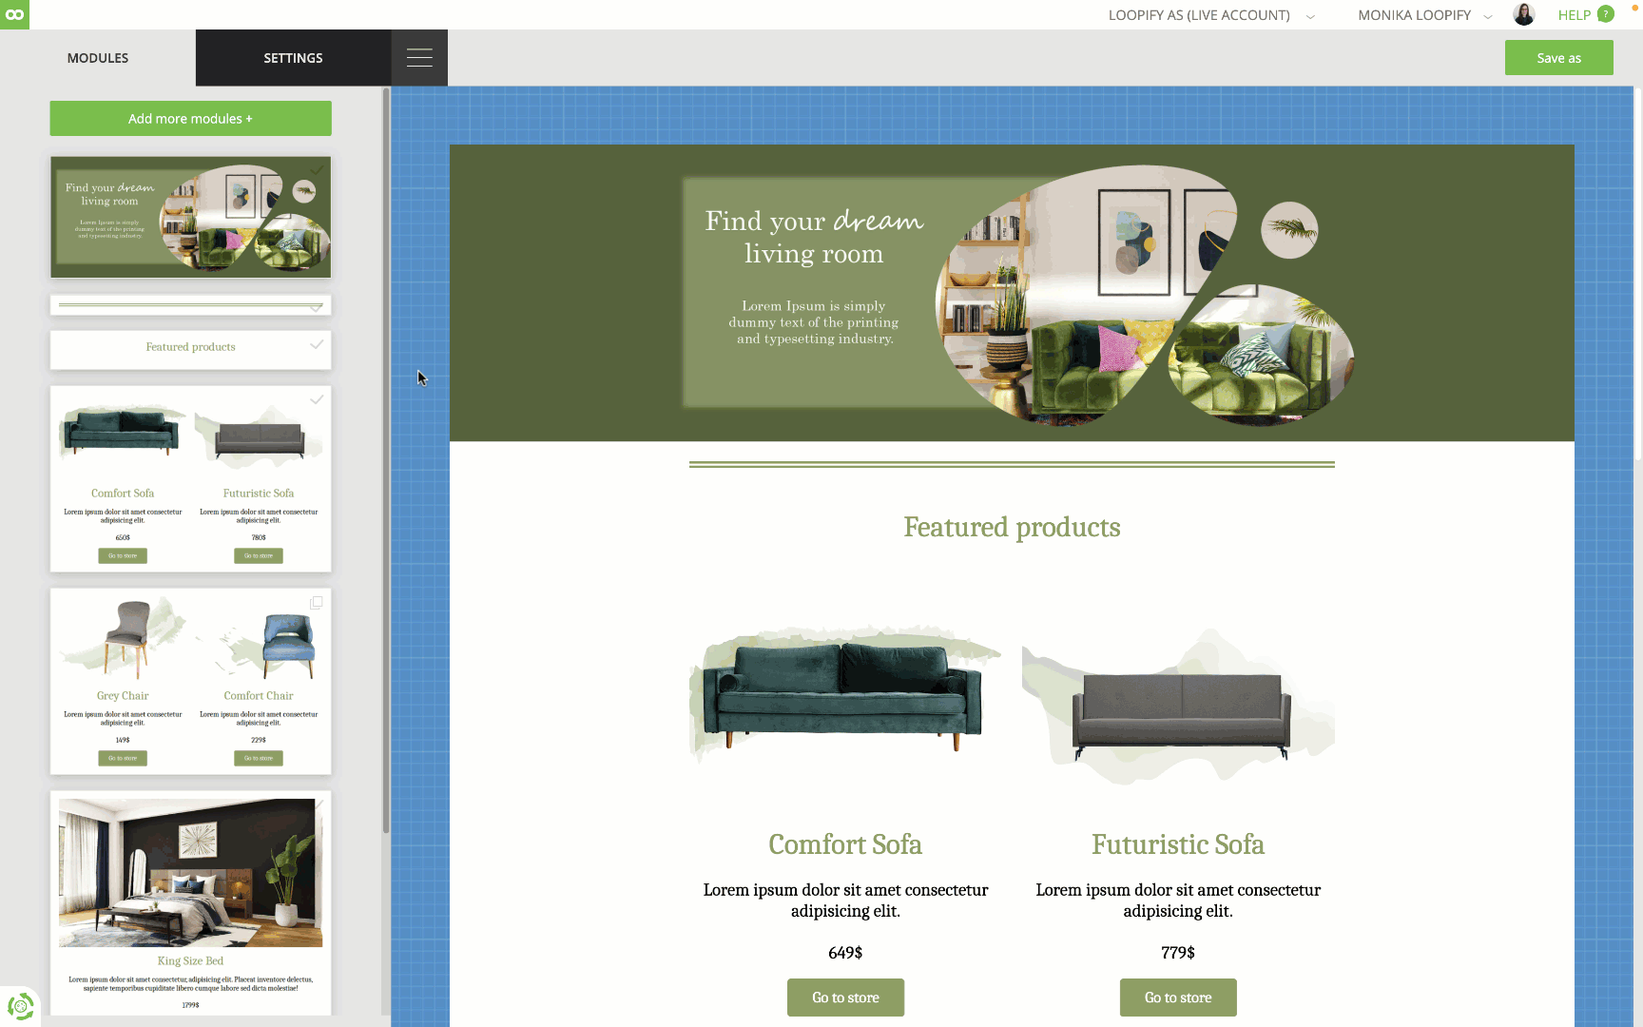Image resolution: width=1643 pixels, height=1027 pixels.
Task: Click the green circular widget icon bottom left
Action: (20, 1005)
